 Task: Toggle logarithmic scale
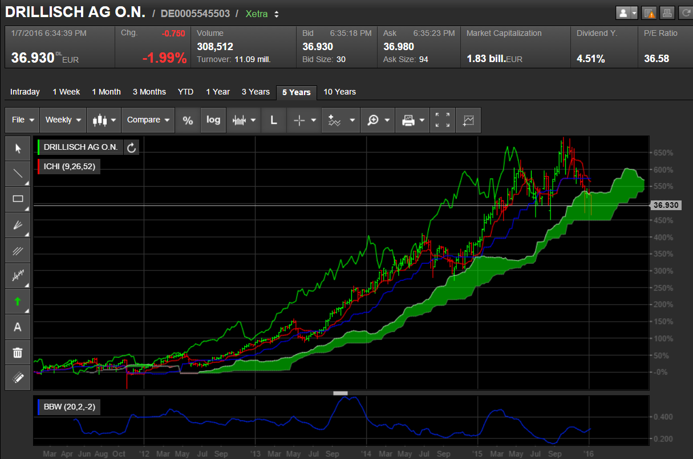(x=213, y=120)
